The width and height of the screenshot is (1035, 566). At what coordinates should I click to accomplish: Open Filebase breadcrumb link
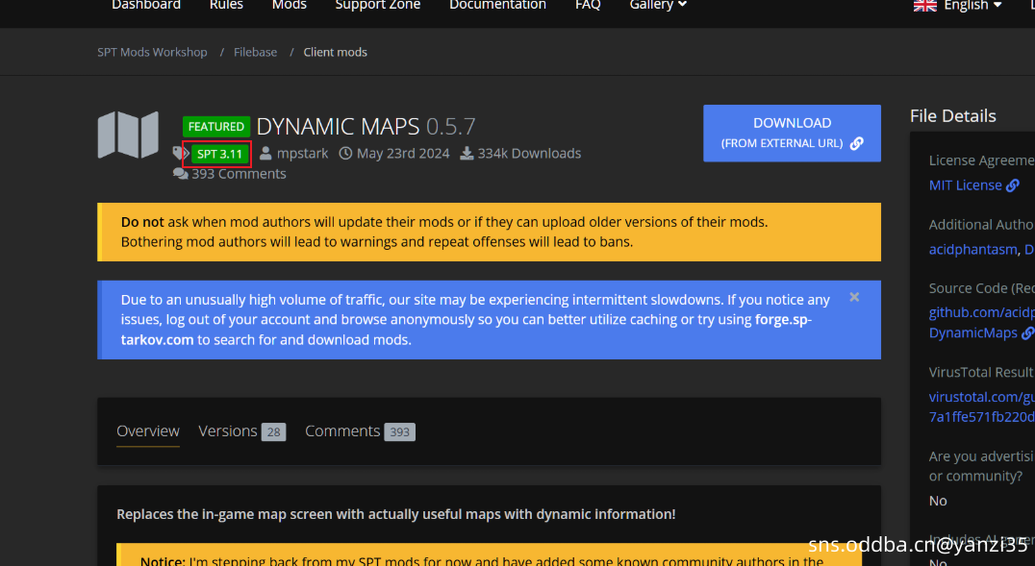pos(256,52)
